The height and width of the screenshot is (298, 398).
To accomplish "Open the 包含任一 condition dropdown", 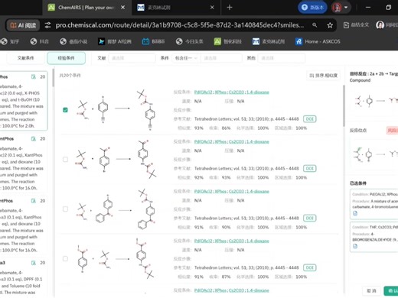I will click(186, 58).
